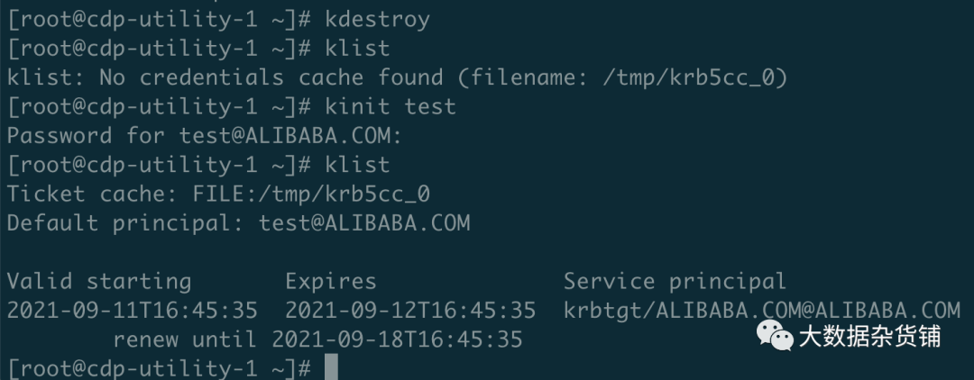Click the 2021-09-12T16:45:35 expiry timestamp
This screenshot has height=380, width=974.
(x=410, y=311)
